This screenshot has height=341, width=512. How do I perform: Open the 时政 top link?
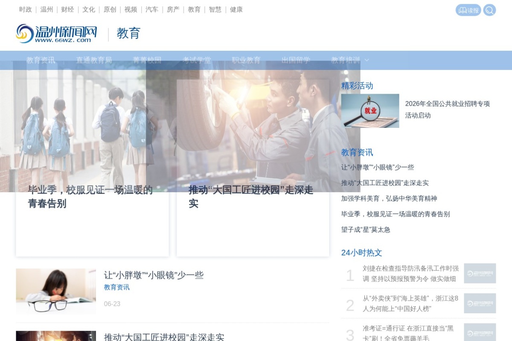pos(26,9)
